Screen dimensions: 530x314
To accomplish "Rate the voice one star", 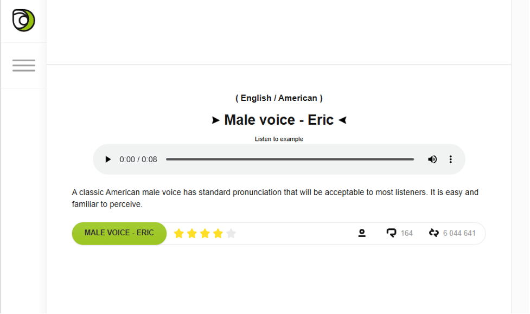I will [x=179, y=233].
